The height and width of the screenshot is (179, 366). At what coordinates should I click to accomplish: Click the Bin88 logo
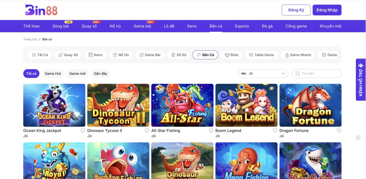pos(41,10)
